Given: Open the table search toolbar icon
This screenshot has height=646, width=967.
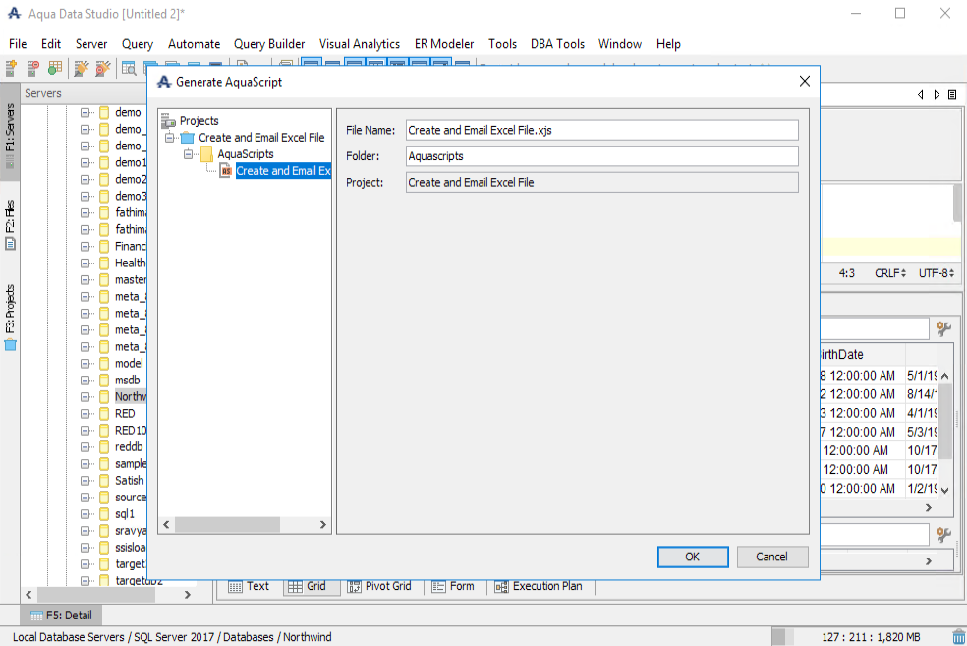Looking at the screenshot, I should pos(129,68).
